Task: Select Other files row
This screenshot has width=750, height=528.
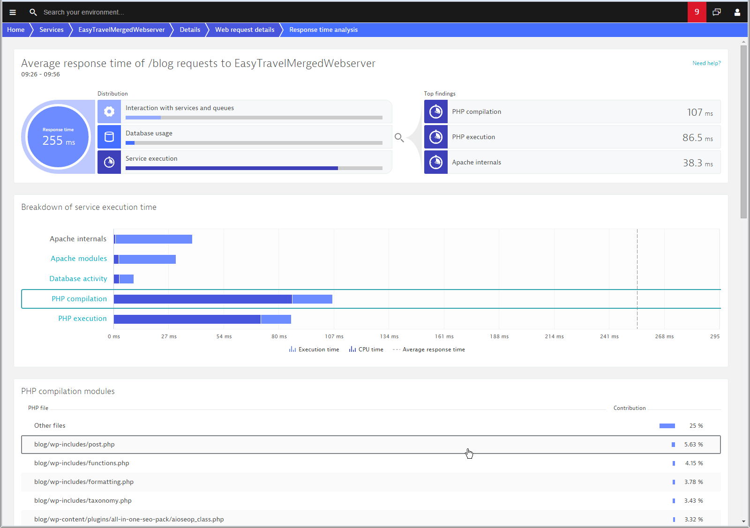Action: point(371,426)
